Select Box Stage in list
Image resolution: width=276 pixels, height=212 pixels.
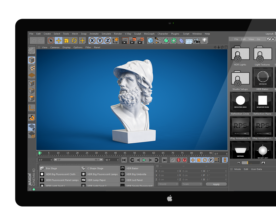[x=59, y=168]
